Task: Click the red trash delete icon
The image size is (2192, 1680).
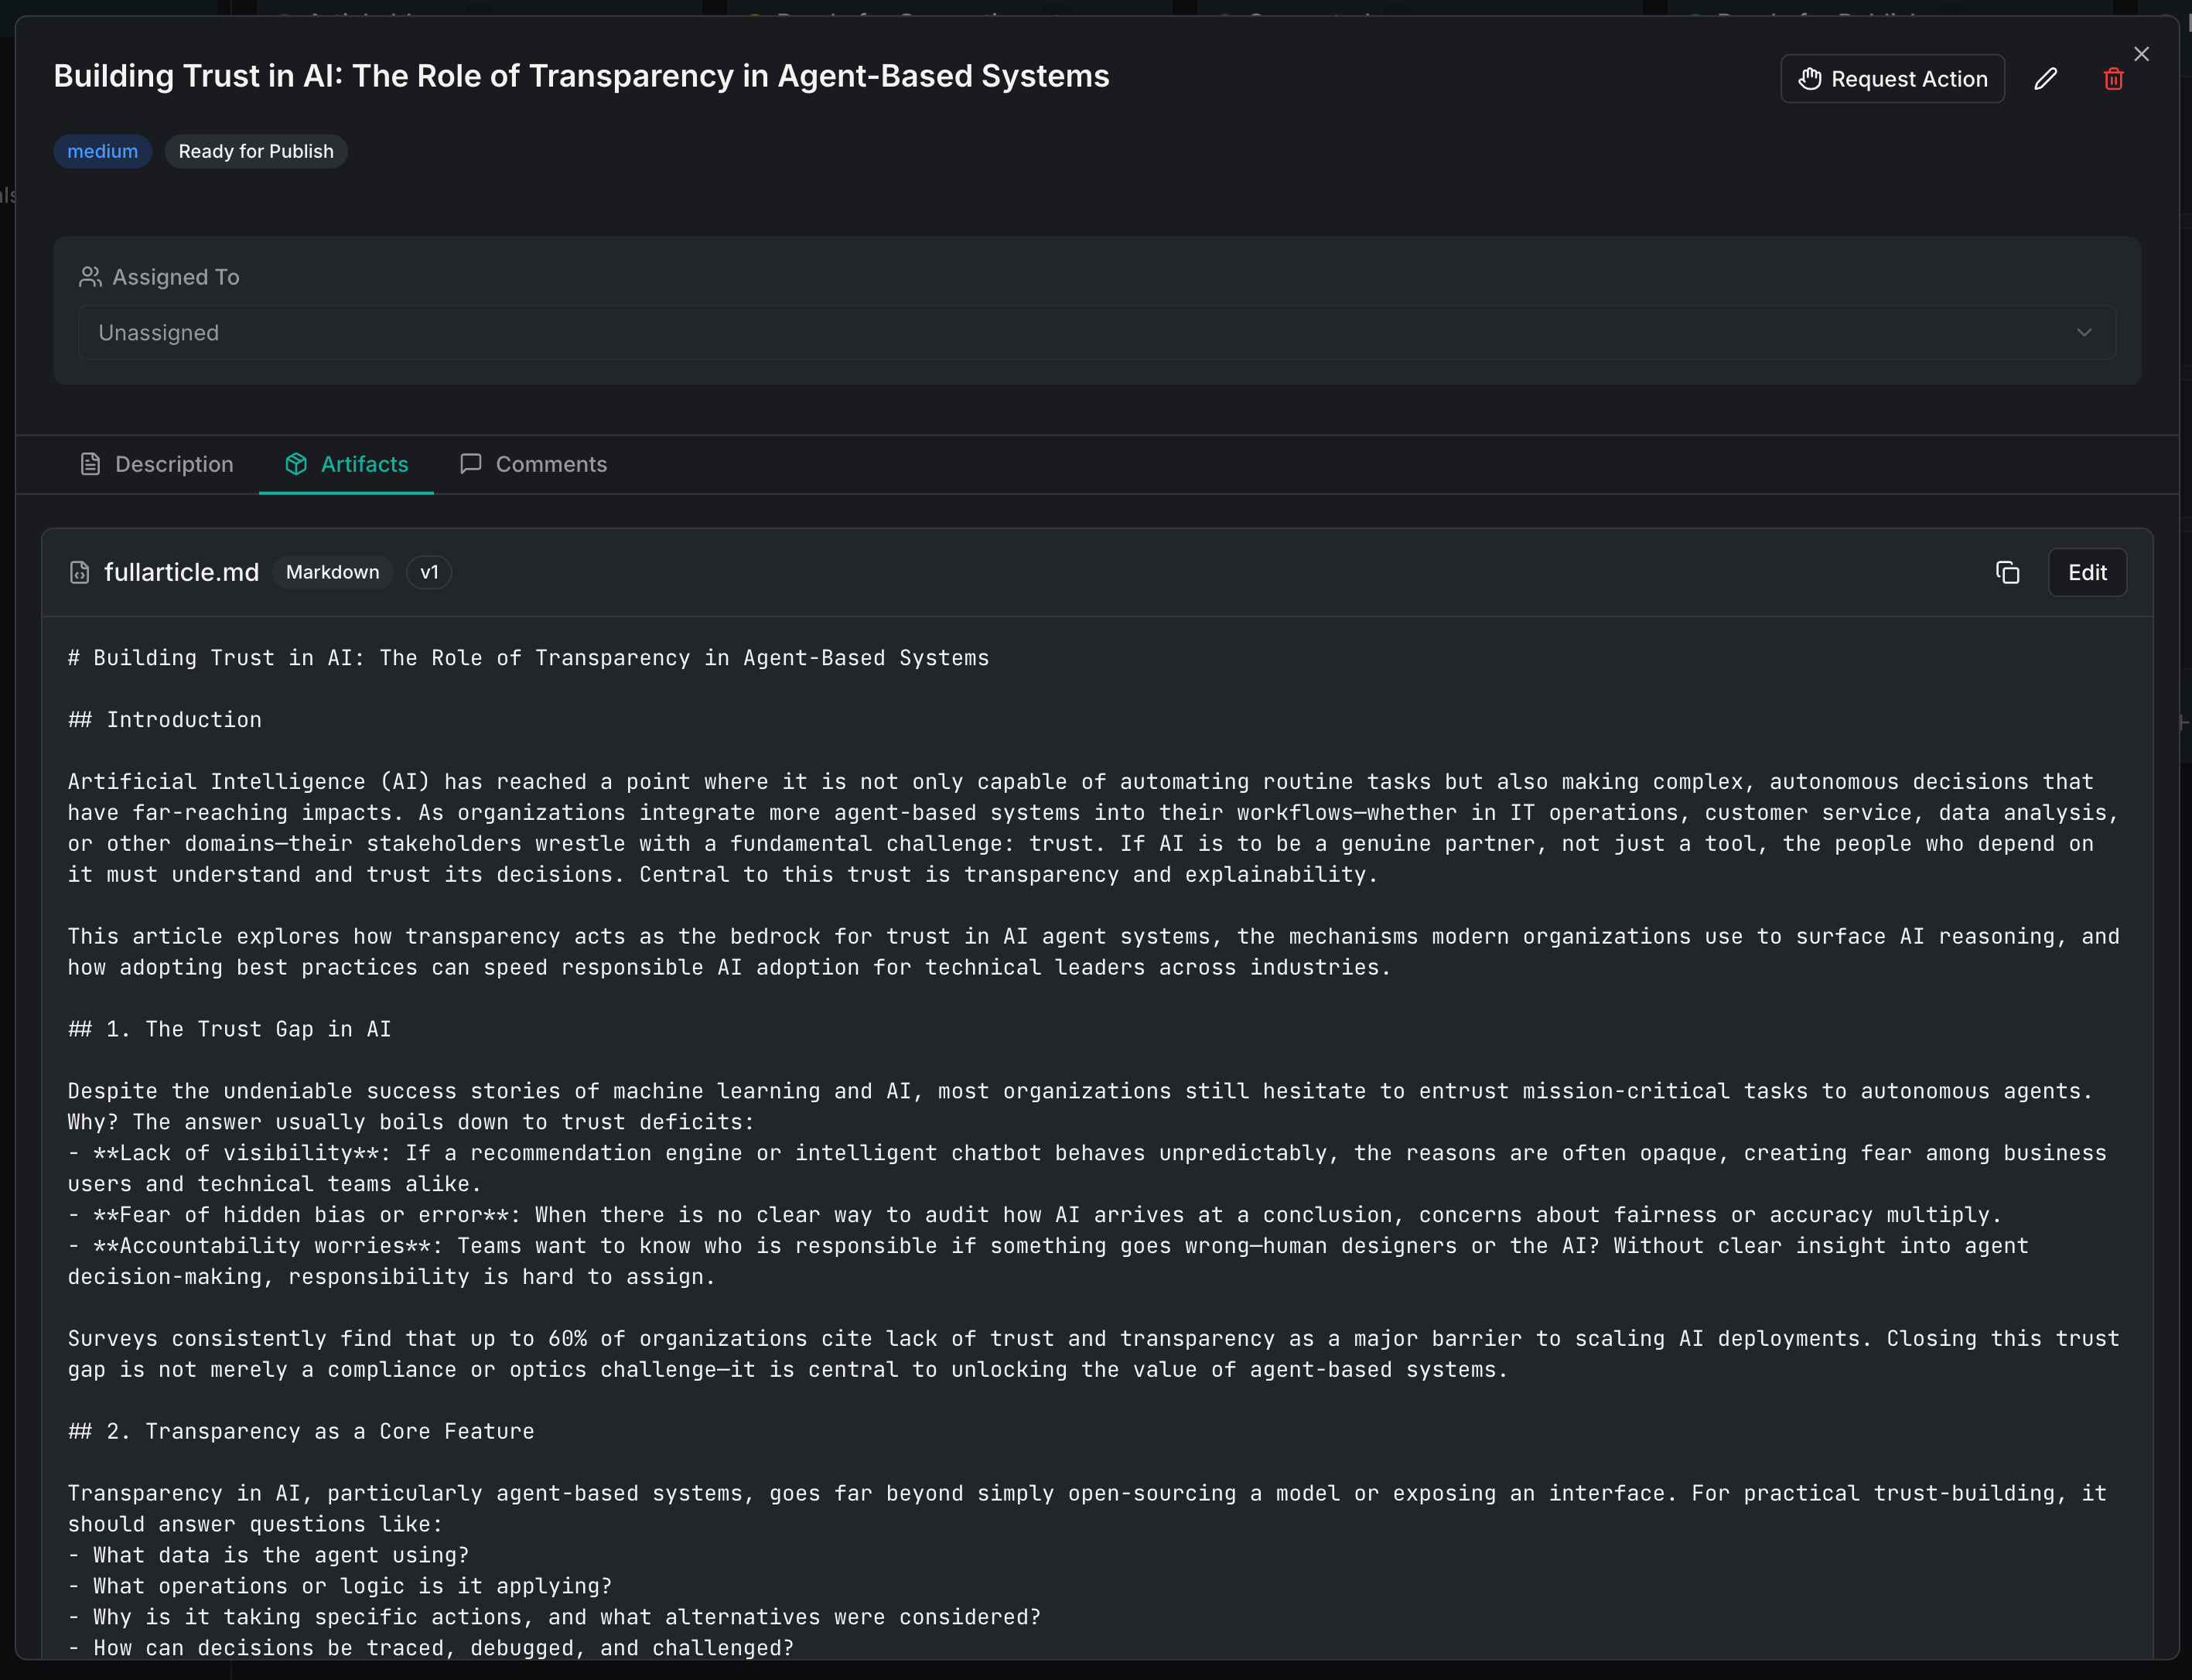Action: tap(2113, 79)
